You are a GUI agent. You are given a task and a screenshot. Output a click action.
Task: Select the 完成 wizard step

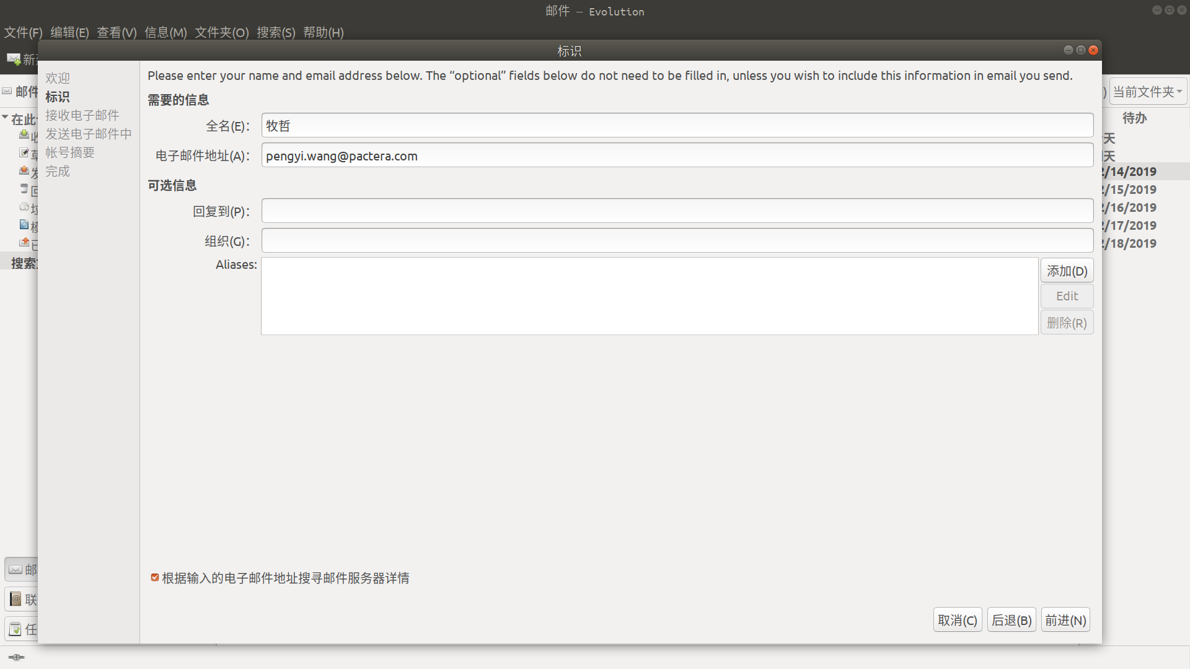point(58,171)
